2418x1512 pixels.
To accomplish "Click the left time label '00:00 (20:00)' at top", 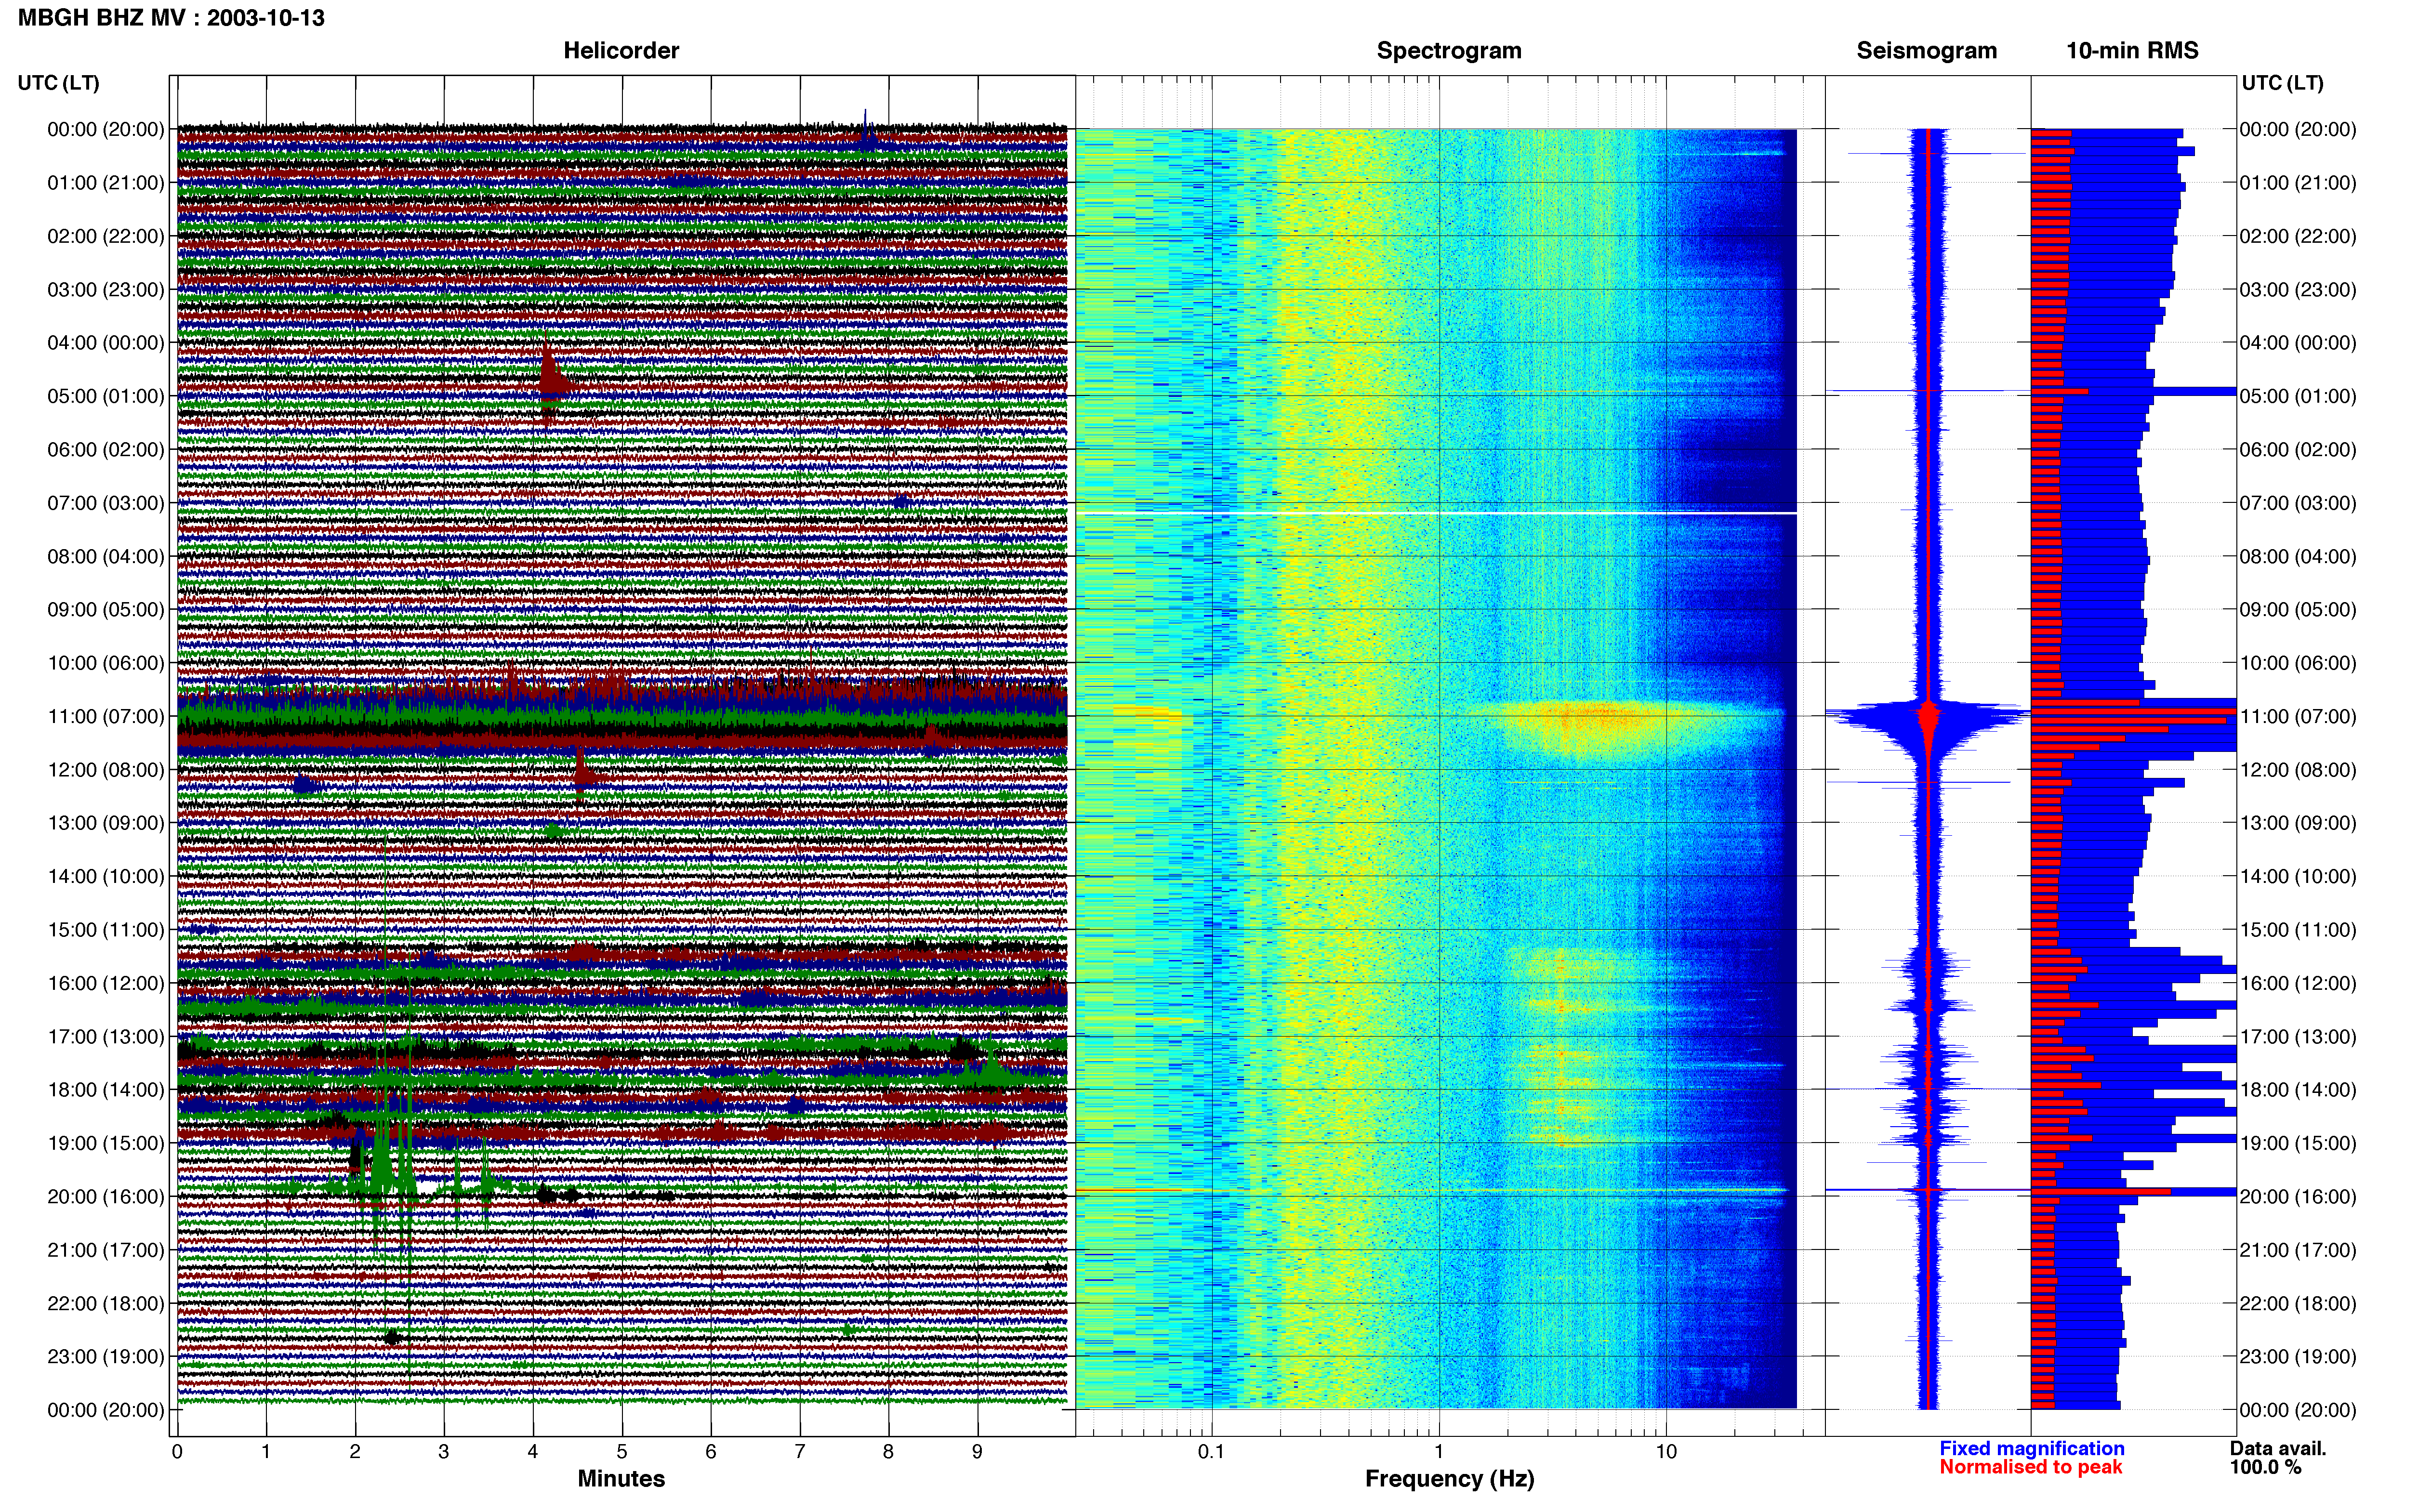I will (x=106, y=130).
